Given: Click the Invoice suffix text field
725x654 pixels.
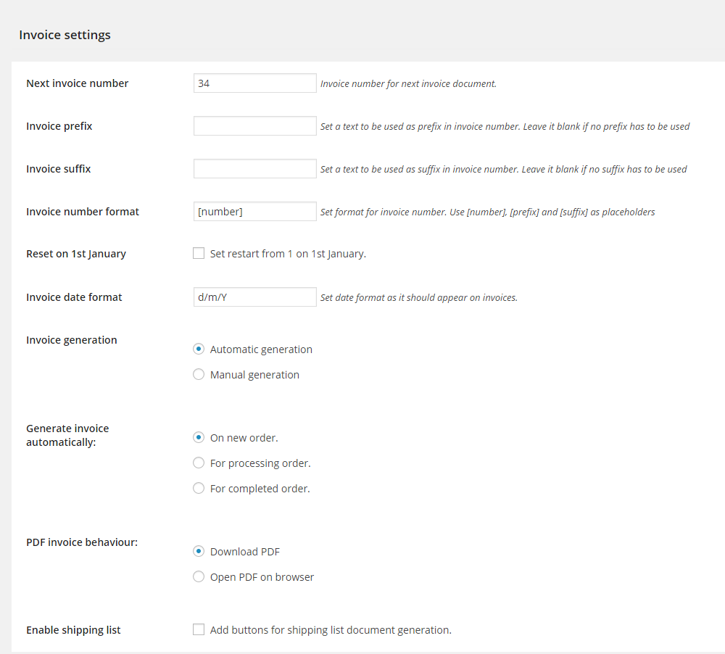Looking at the screenshot, I should tap(254, 169).
